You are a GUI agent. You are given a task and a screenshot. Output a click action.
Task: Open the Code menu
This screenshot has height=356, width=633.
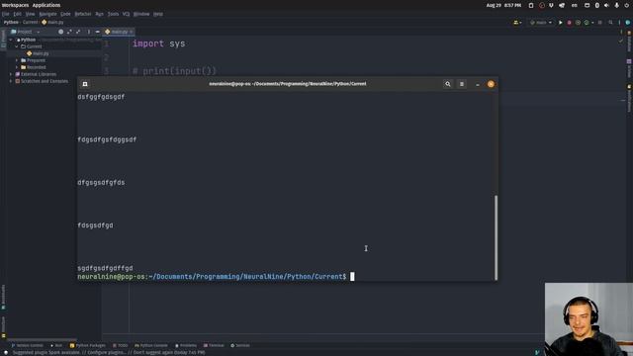click(x=65, y=14)
